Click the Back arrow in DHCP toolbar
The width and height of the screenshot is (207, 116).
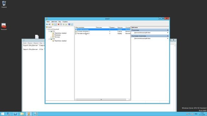point(47,24)
